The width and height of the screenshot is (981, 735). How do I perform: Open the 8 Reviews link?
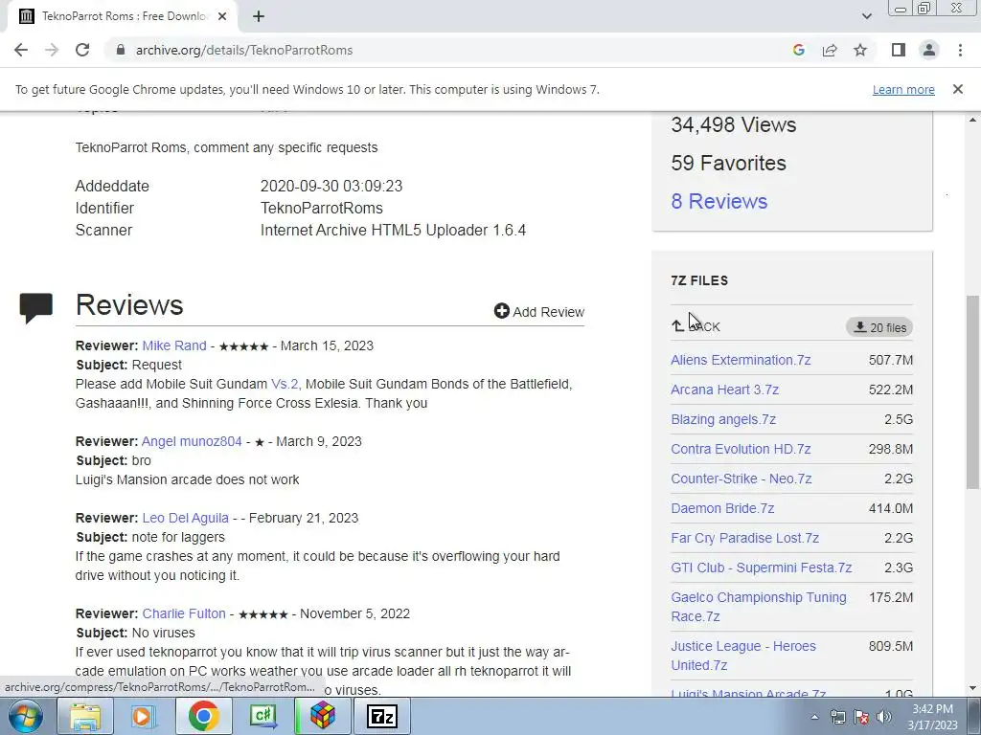(719, 201)
